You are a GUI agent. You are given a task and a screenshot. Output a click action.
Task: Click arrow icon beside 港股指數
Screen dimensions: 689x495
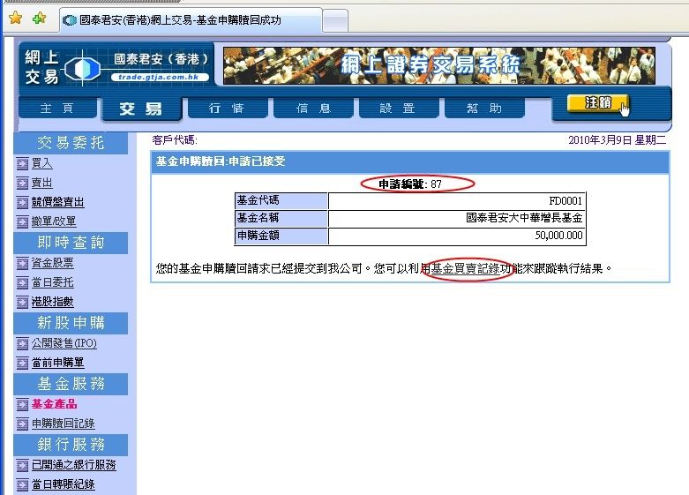pyautogui.click(x=22, y=303)
